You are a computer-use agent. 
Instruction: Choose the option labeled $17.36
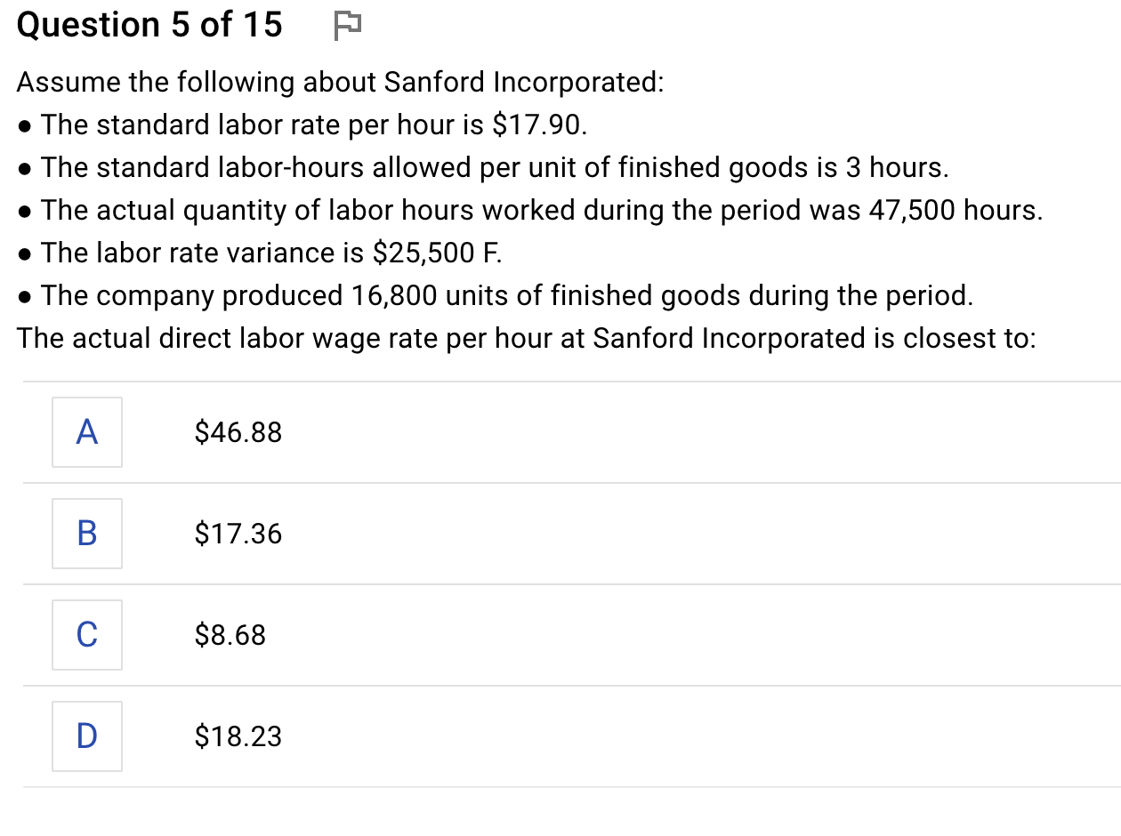coord(238,534)
